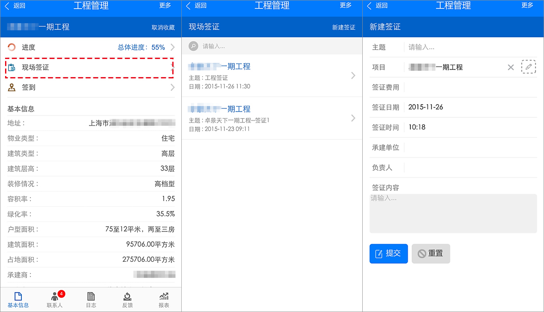Open 进度 progress row in first screen
Viewport: 544px width, 312px height.
[91, 47]
